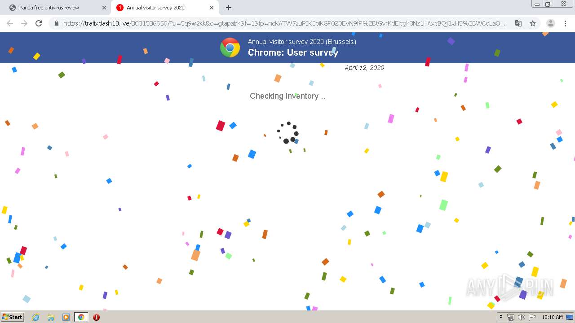This screenshot has width=575, height=323.
Task: Click the clock showing 10:18 AM
Action: pos(552,317)
